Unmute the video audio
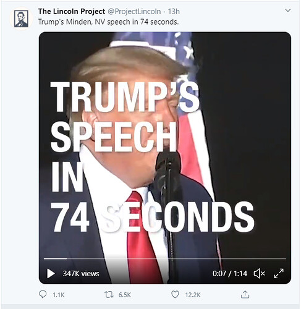This screenshot has height=309, width=301. click(259, 274)
